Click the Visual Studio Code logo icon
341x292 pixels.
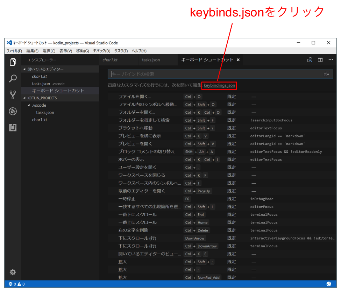[9, 43]
